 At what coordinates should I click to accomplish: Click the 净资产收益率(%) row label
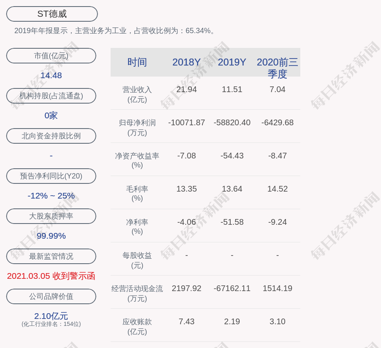[x=137, y=160]
